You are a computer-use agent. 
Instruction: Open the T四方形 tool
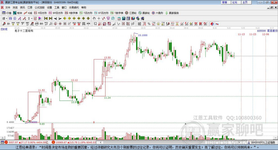click(x=86, y=13)
